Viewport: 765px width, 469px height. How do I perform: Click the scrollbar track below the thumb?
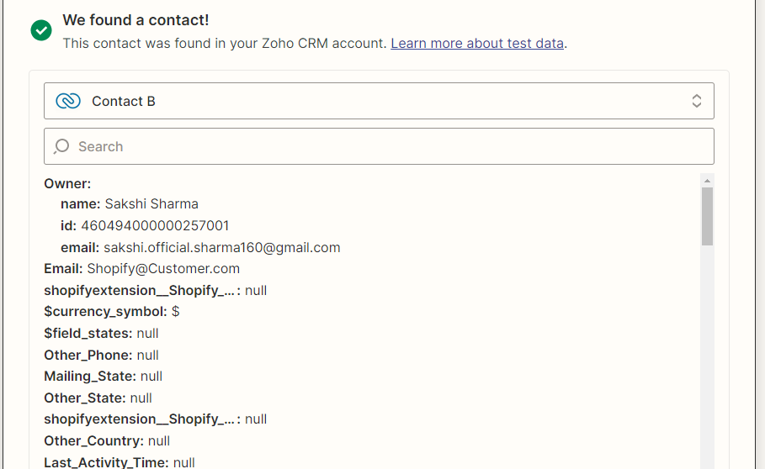[x=707, y=356]
